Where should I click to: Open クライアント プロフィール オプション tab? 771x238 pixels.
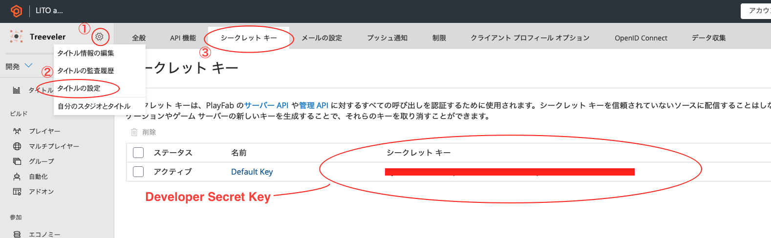[530, 38]
